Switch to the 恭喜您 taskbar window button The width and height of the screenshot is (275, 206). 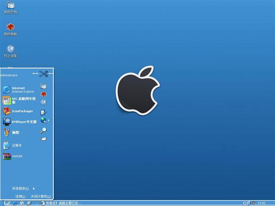click(61, 203)
